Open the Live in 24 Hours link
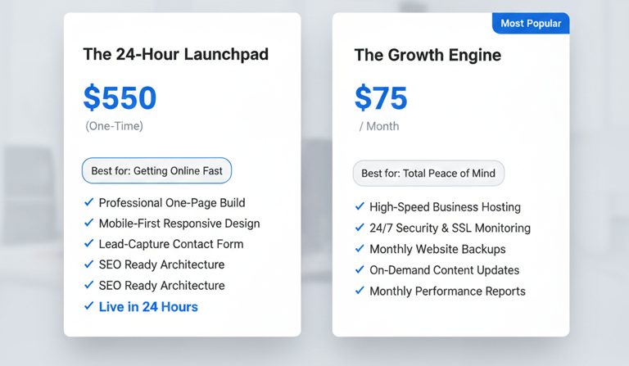This screenshot has height=366, width=629. coord(148,307)
